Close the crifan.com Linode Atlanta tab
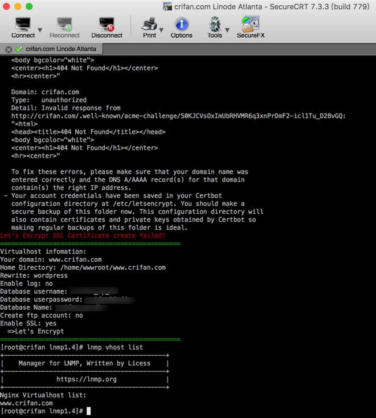This screenshot has height=418, width=376. 9,49
